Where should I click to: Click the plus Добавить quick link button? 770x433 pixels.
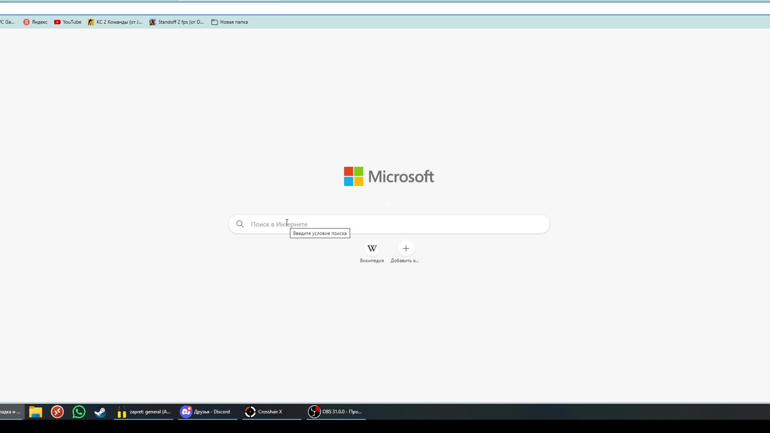[405, 249]
